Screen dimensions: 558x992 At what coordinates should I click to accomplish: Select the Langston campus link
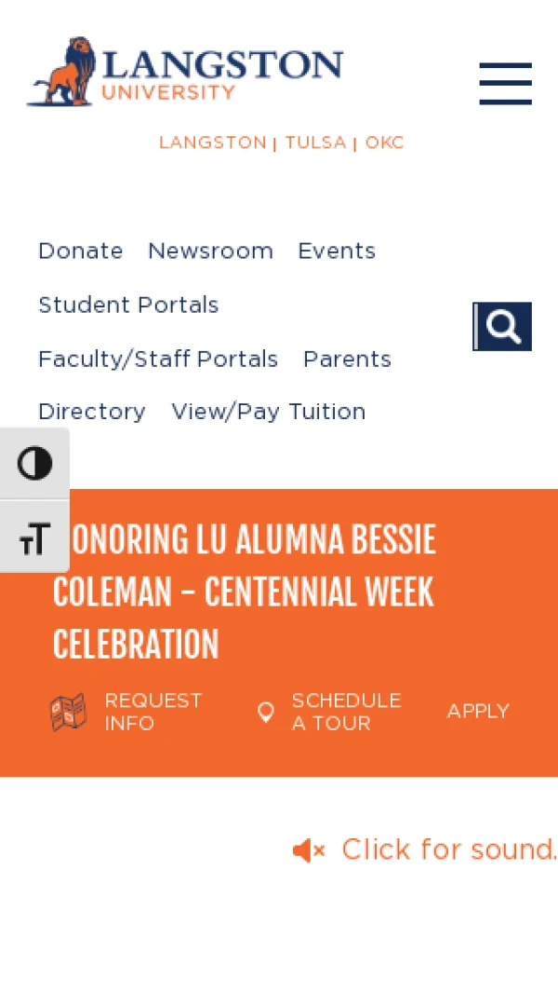(x=212, y=143)
